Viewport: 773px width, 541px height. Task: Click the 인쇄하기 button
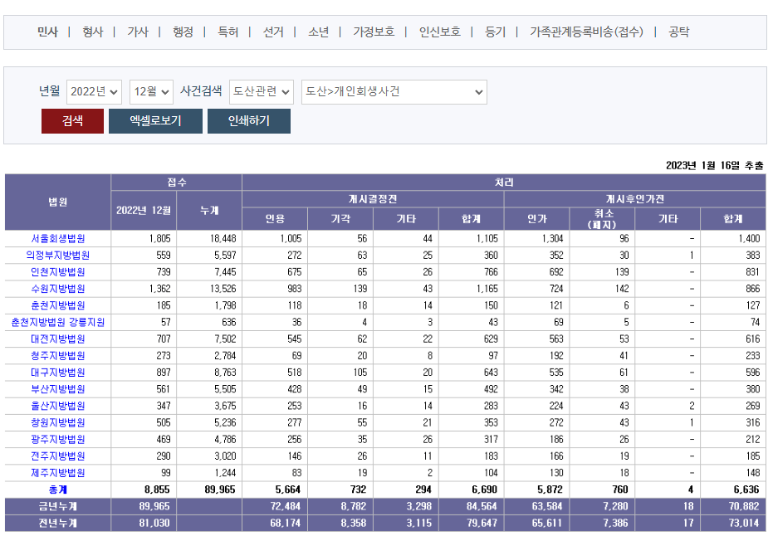coord(249,120)
